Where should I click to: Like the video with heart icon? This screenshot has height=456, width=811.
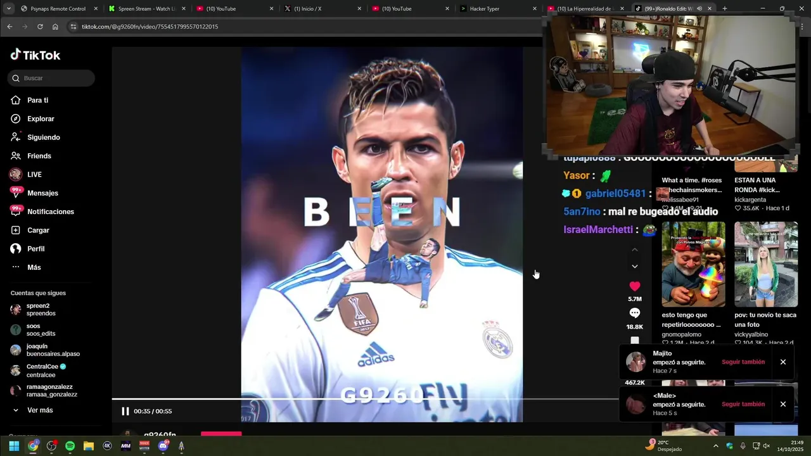(635, 286)
